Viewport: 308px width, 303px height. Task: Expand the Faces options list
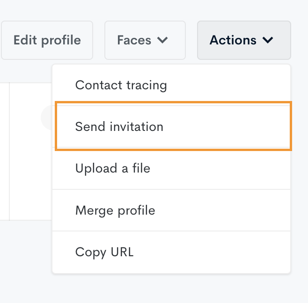(x=145, y=40)
